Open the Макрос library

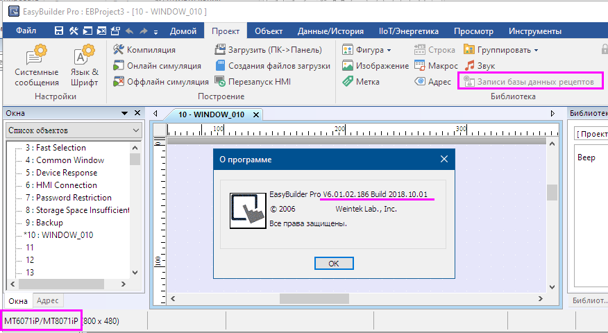[x=436, y=66]
